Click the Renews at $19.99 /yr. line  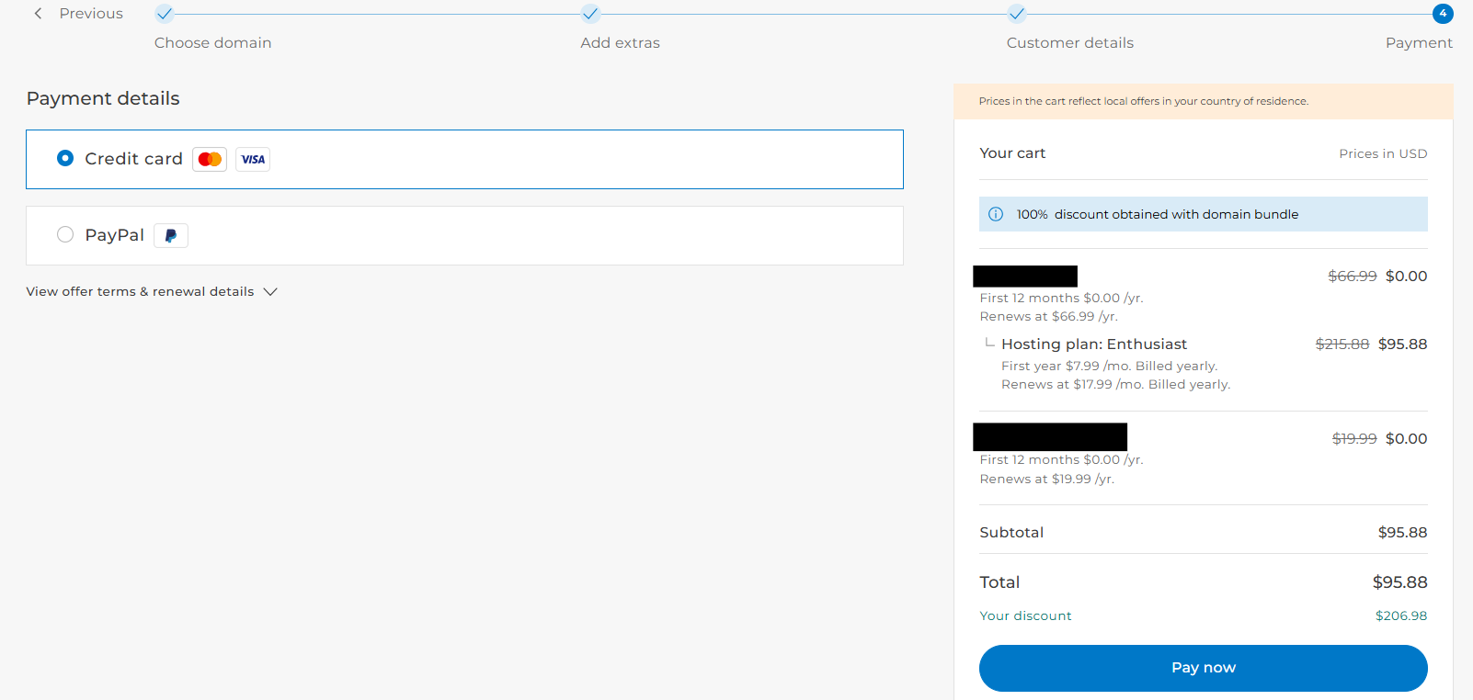[x=1046, y=479]
